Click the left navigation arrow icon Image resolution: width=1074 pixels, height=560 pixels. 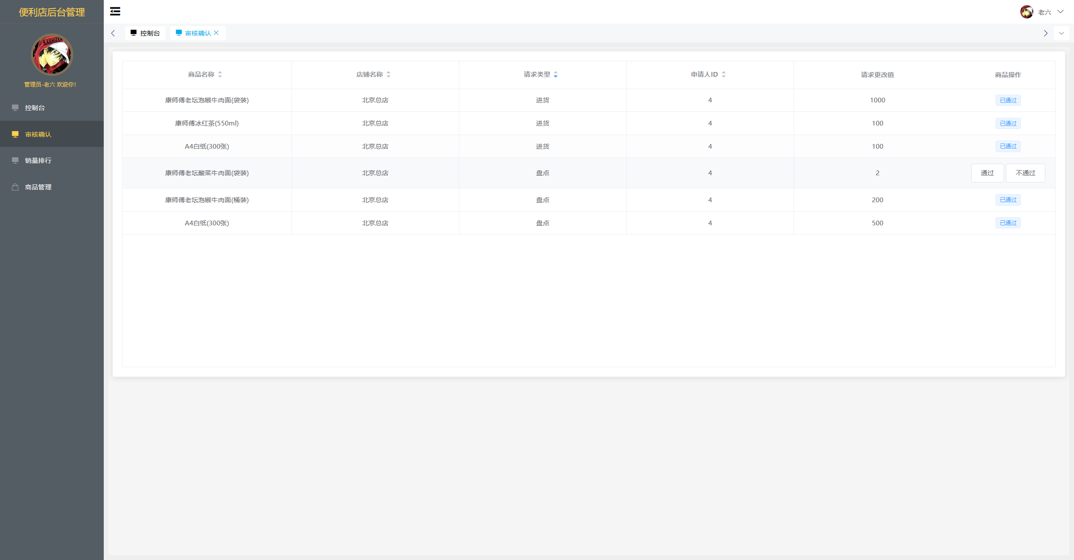coord(113,33)
